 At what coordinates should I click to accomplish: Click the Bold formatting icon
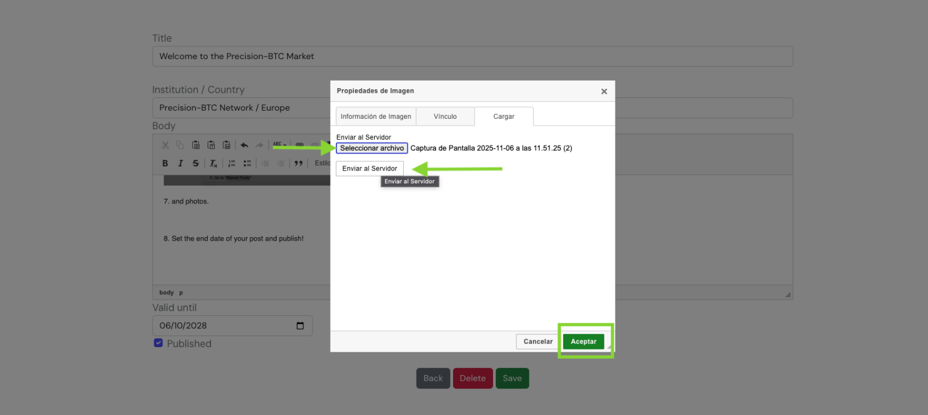tap(165, 163)
